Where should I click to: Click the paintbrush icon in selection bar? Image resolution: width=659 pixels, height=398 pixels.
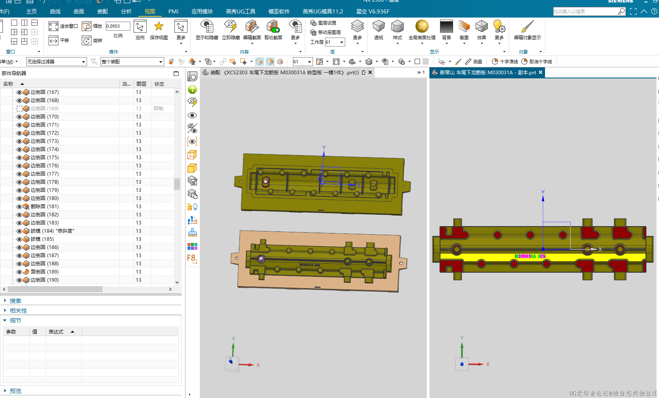(458, 62)
